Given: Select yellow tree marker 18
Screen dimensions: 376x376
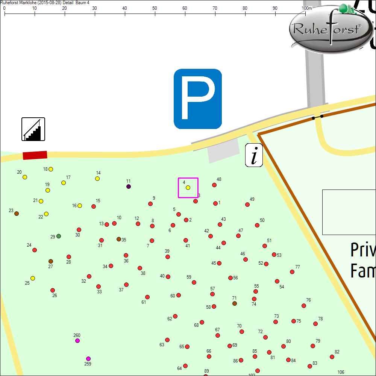Looking at the screenshot, I should (51, 169).
